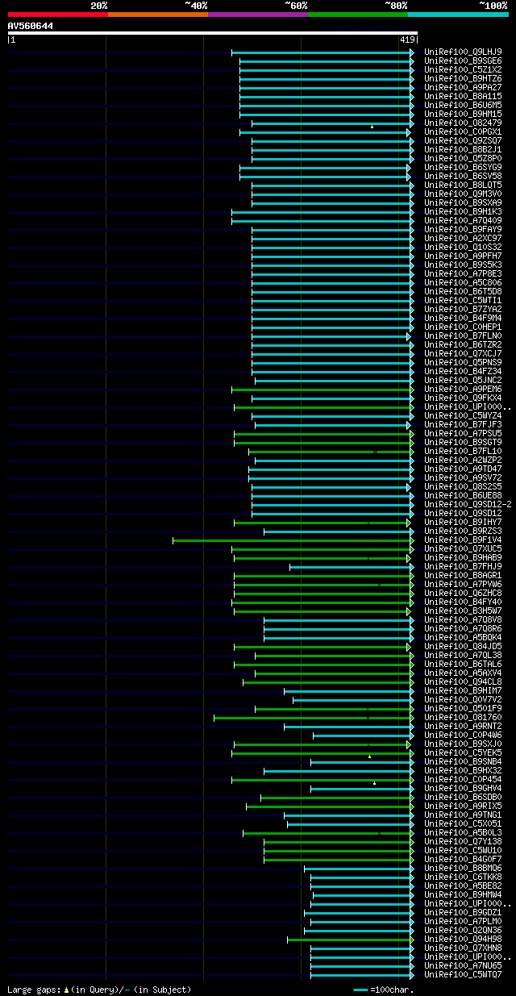Click the orange ~40% identity legend segment
Image resolution: width=516 pixels, height=996 pixels.
coord(158,14)
